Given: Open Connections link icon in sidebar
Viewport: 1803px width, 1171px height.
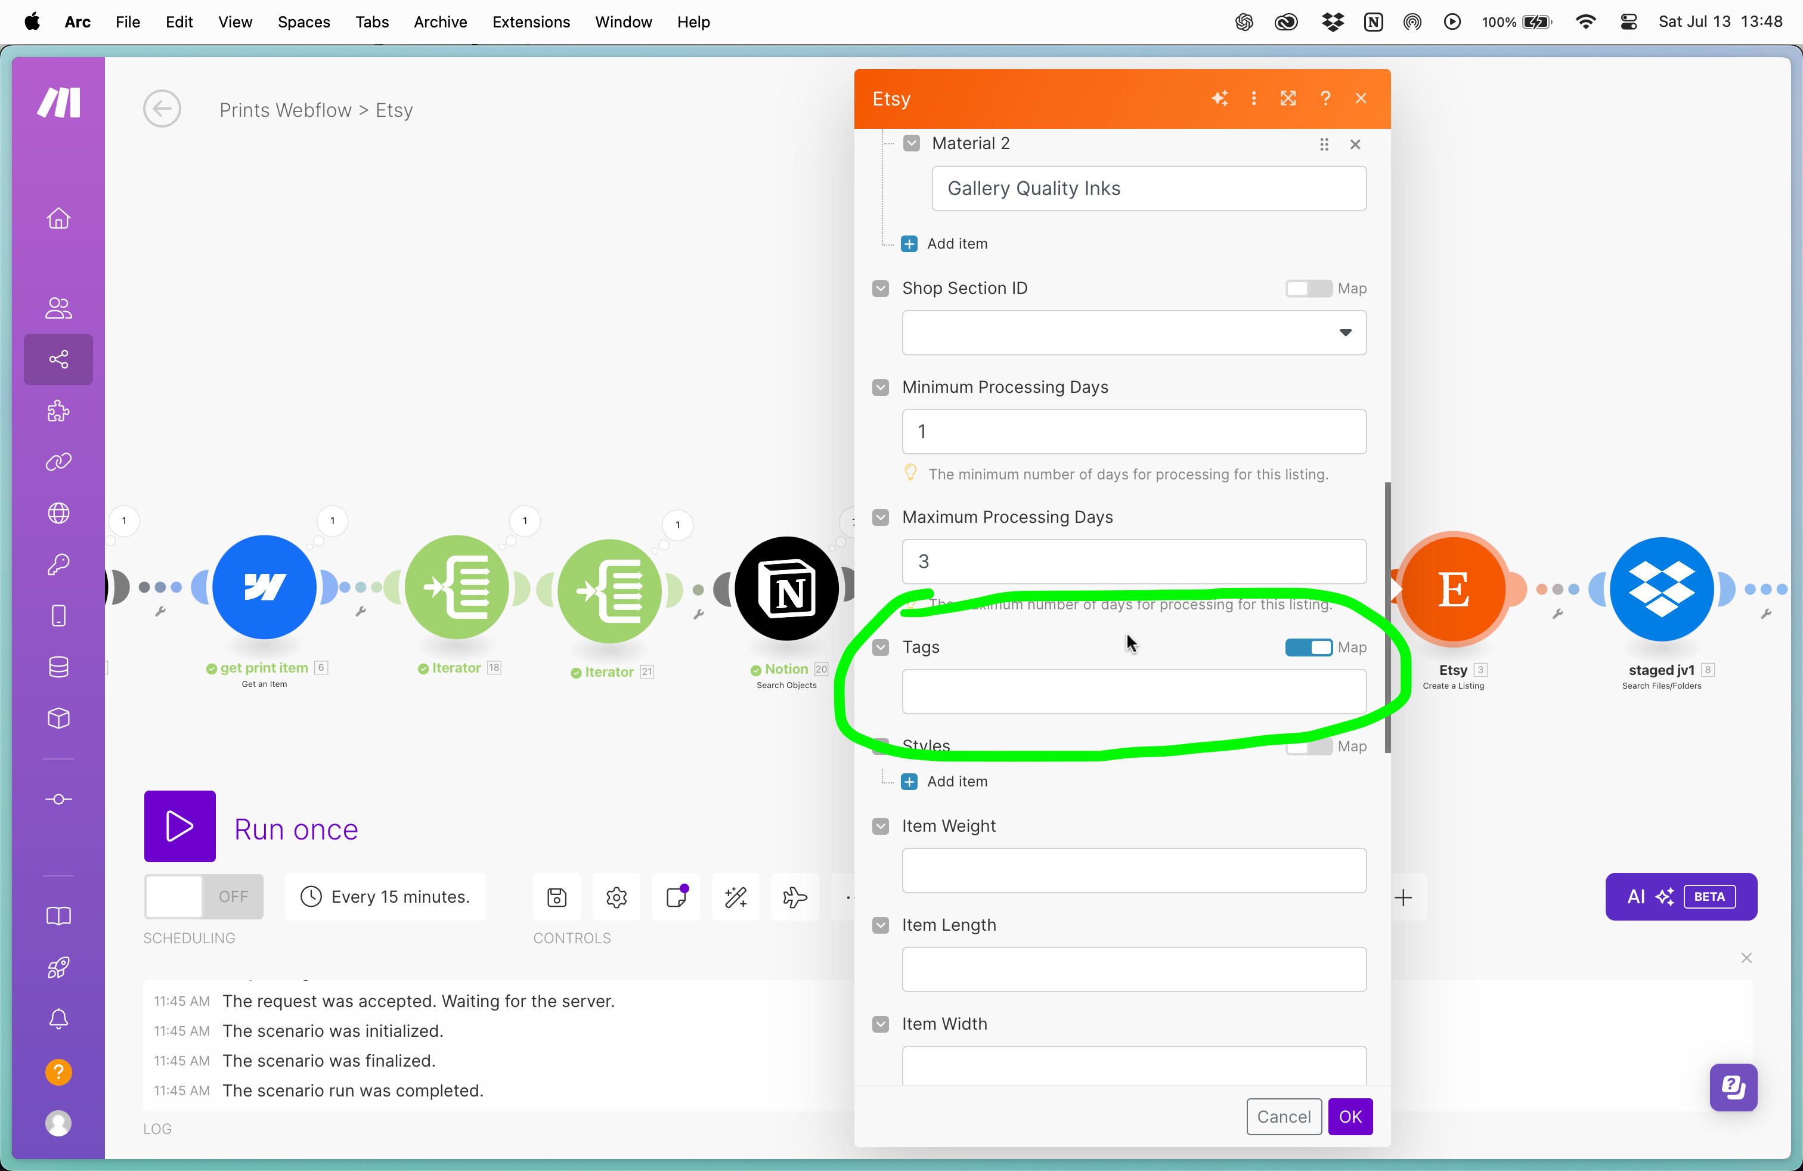Looking at the screenshot, I should (58, 462).
